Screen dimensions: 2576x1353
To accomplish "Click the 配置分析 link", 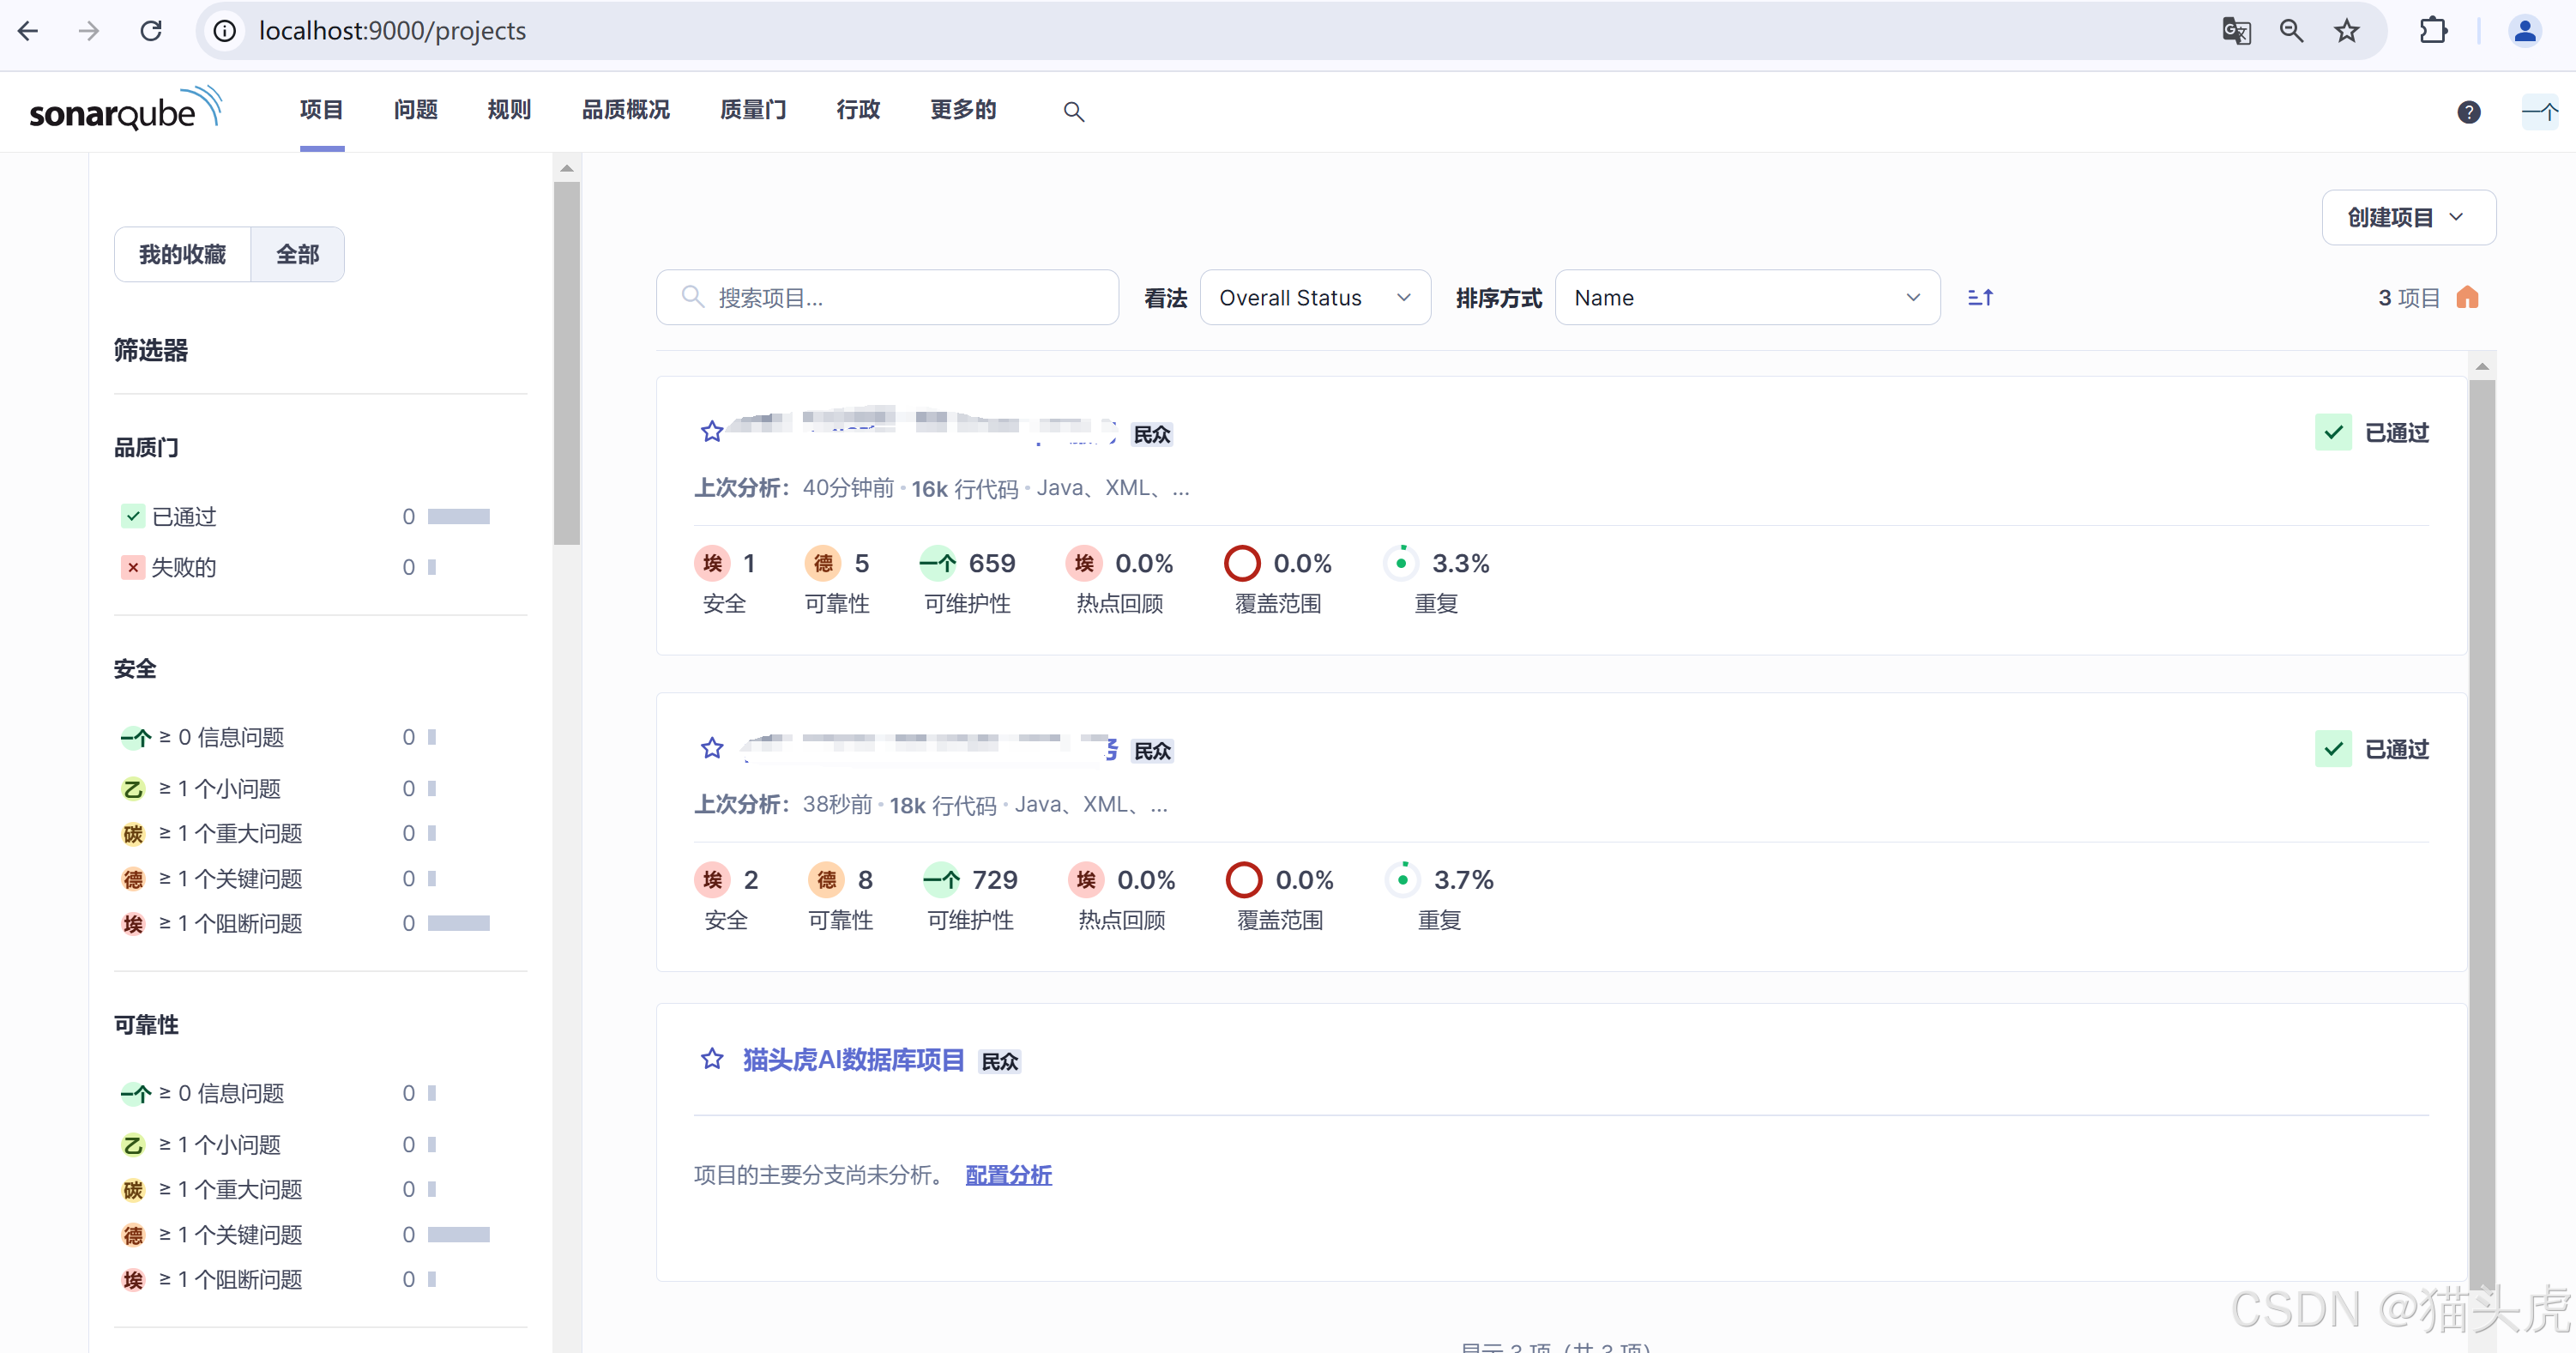I will point(1007,1175).
